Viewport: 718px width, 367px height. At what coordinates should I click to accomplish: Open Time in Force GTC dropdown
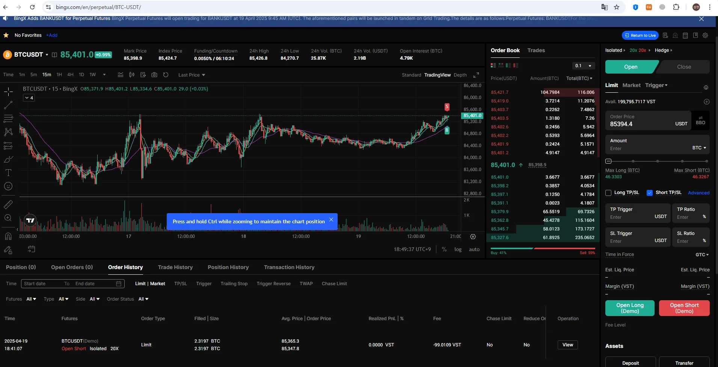[702, 254]
